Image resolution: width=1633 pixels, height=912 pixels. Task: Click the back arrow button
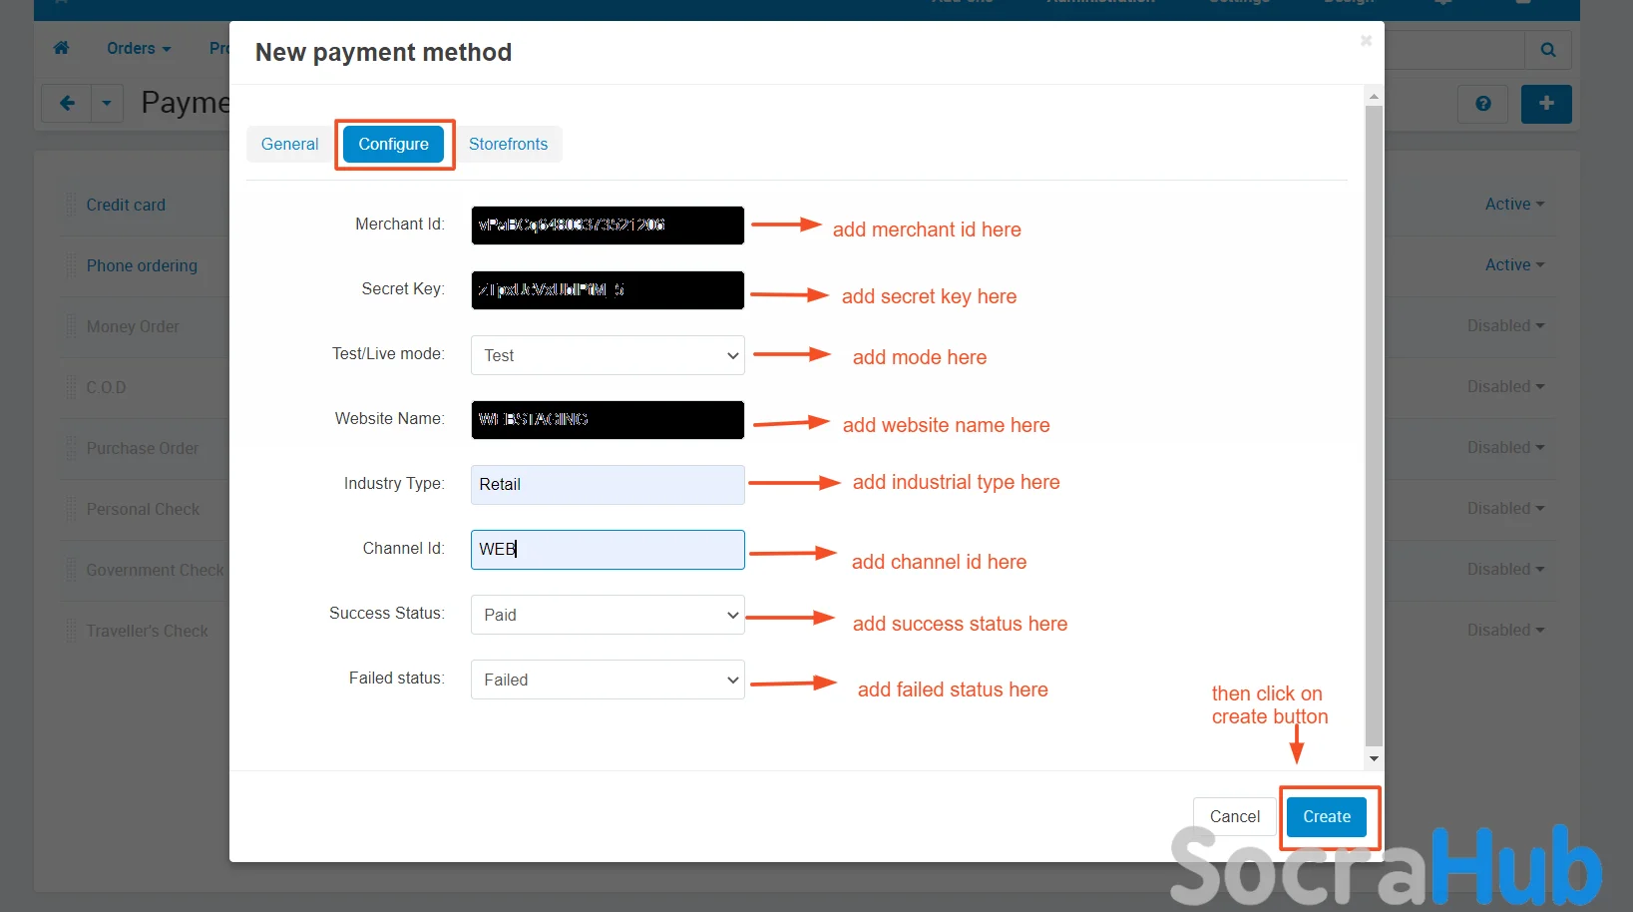click(x=67, y=103)
